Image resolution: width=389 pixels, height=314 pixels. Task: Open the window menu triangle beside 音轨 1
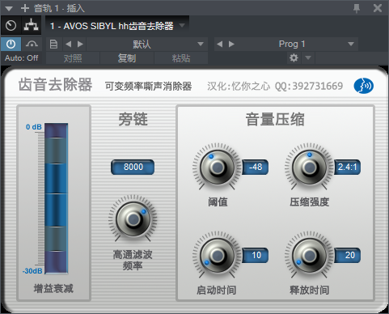9,9
